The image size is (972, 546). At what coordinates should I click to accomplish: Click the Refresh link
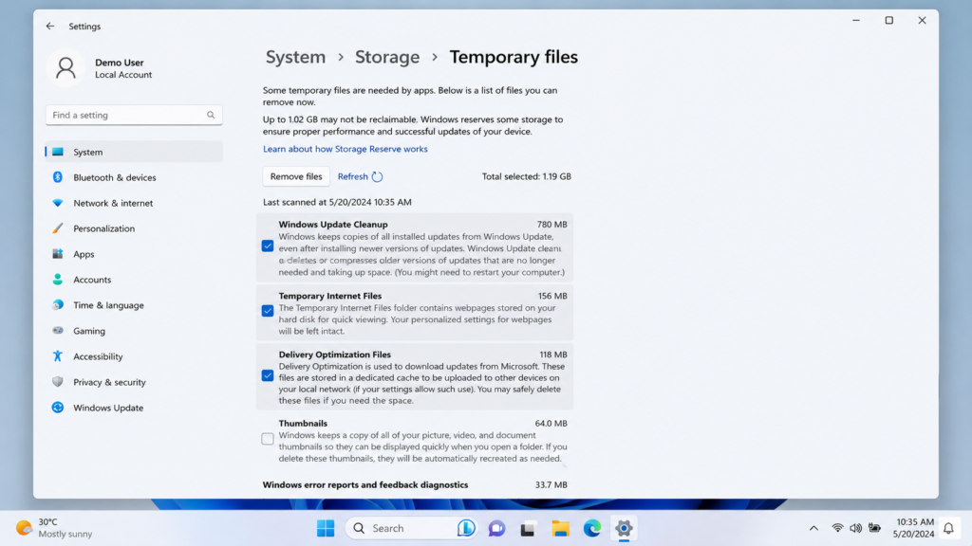353,176
